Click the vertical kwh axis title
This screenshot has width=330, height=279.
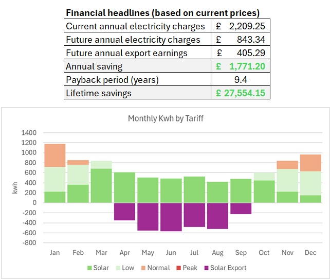[x=15, y=187]
